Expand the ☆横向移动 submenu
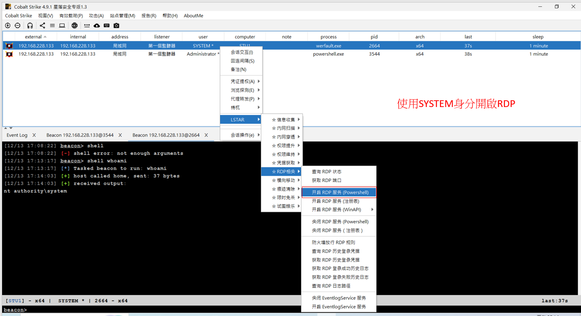This screenshot has height=316, width=581. point(282,180)
